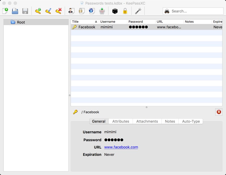226x175 pixels.
Task: Switch to the Notes tab
Action: [x=170, y=121]
